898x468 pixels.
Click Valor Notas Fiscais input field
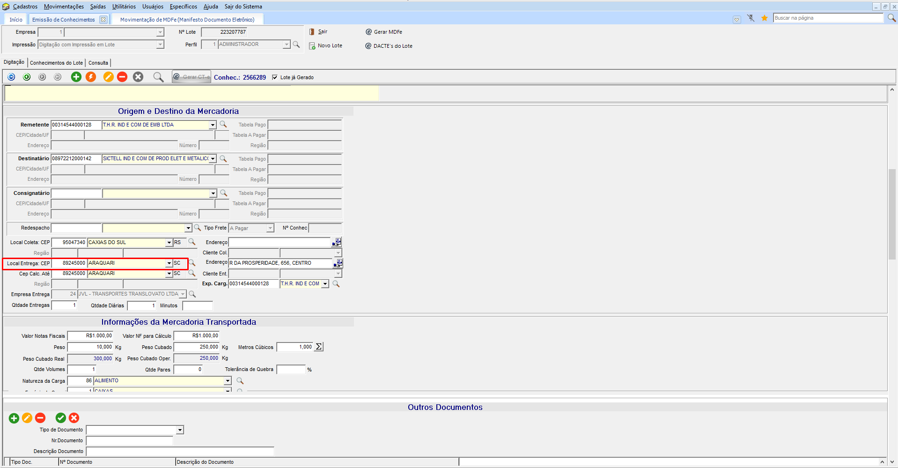click(90, 336)
